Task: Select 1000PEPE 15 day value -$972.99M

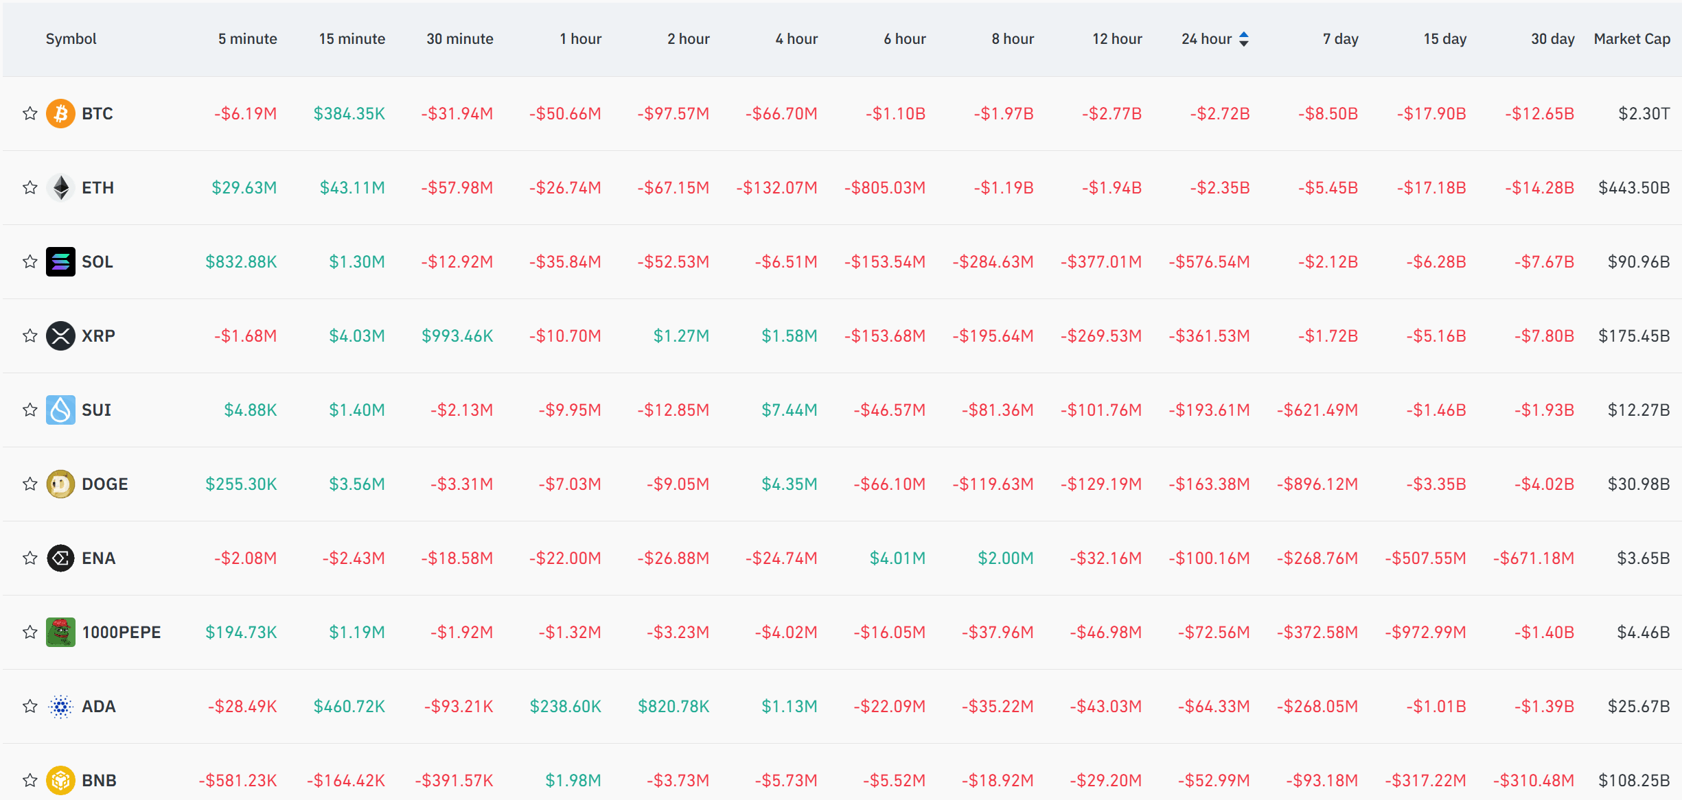Action: pos(1425,633)
